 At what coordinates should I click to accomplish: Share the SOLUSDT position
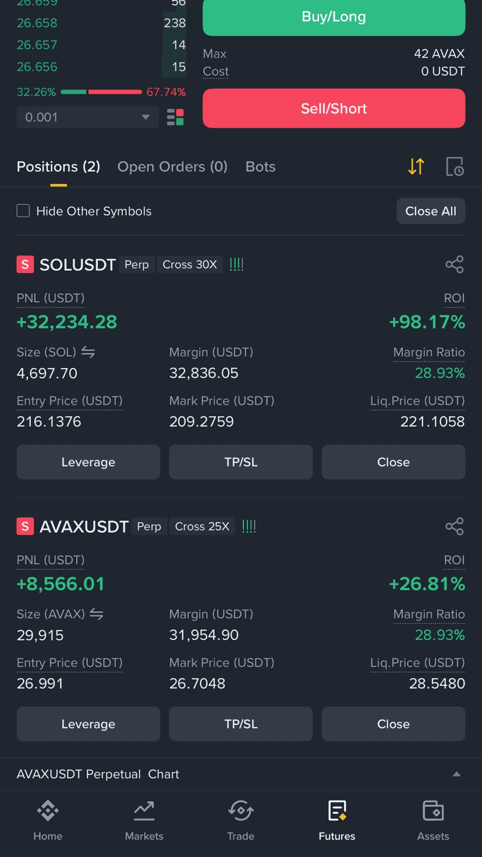455,264
